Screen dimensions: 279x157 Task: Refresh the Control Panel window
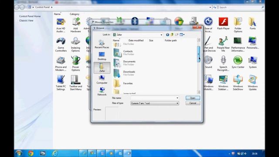click(215, 7)
